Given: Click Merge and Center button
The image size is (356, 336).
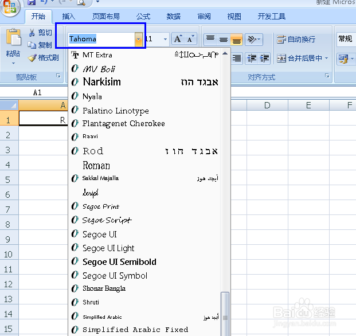Looking at the screenshot, I should [299, 58].
